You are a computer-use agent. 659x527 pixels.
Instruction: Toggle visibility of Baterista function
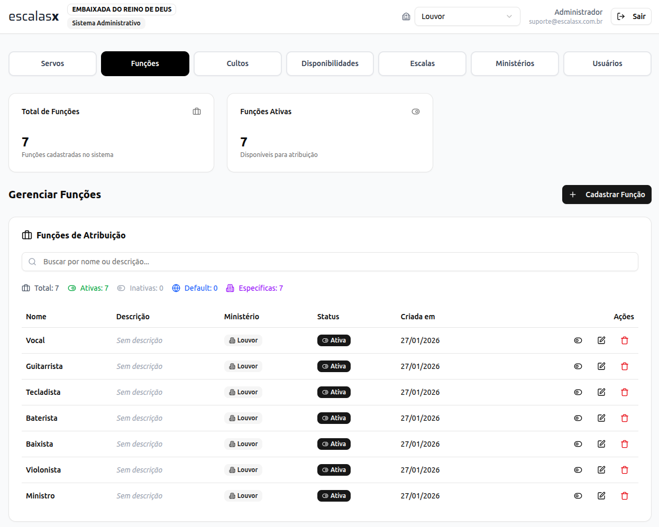578,418
